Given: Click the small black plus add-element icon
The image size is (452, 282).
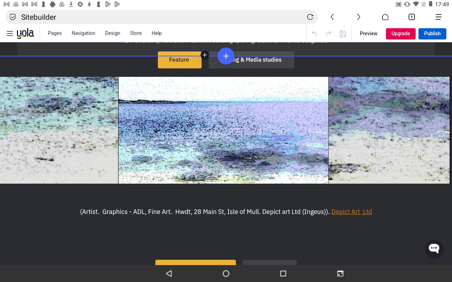Looking at the screenshot, I should click(x=205, y=55).
